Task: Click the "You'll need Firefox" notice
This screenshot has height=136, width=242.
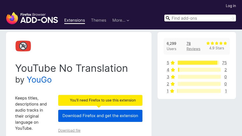Action: 100,100
